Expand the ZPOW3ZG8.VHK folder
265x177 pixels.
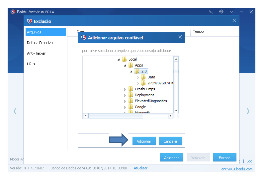point(137,83)
